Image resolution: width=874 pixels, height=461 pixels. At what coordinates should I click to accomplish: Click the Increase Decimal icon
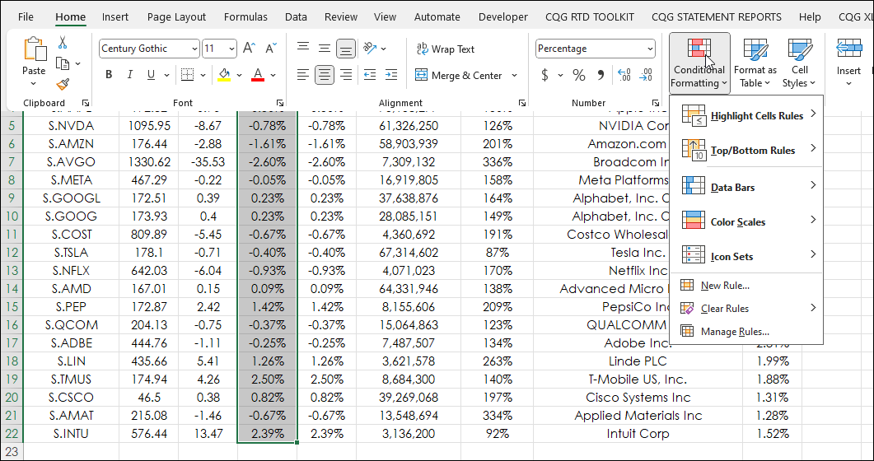tap(625, 75)
